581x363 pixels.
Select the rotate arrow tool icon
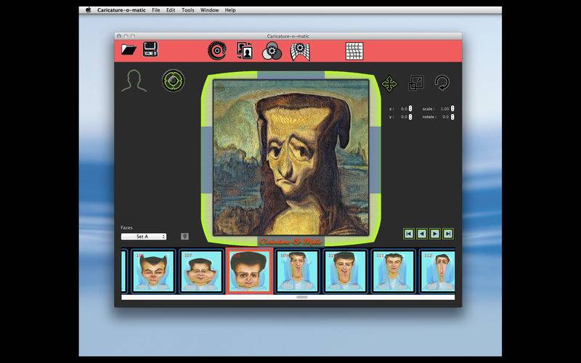(x=442, y=83)
